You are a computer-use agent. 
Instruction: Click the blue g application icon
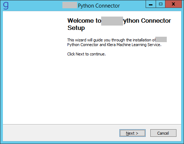[x=6, y=5]
